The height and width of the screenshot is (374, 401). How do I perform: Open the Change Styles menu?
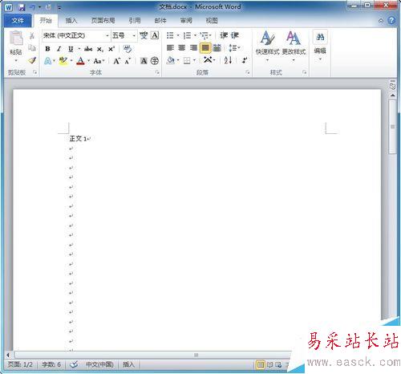click(294, 46)
